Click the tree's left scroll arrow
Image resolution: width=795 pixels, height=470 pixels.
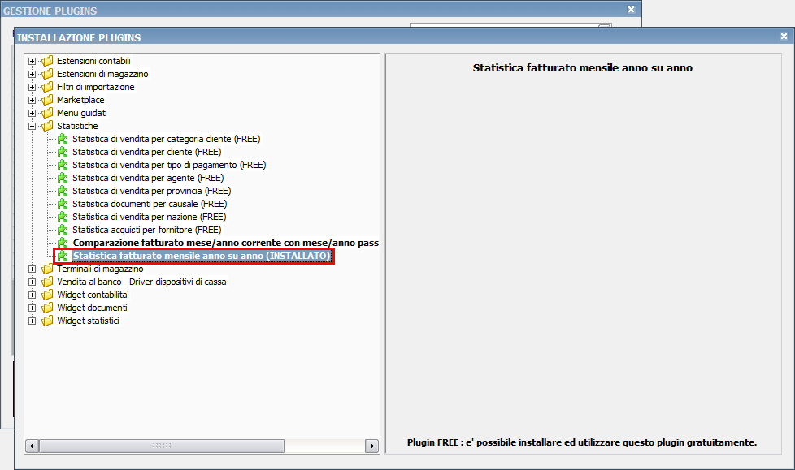tap(32, 446)
